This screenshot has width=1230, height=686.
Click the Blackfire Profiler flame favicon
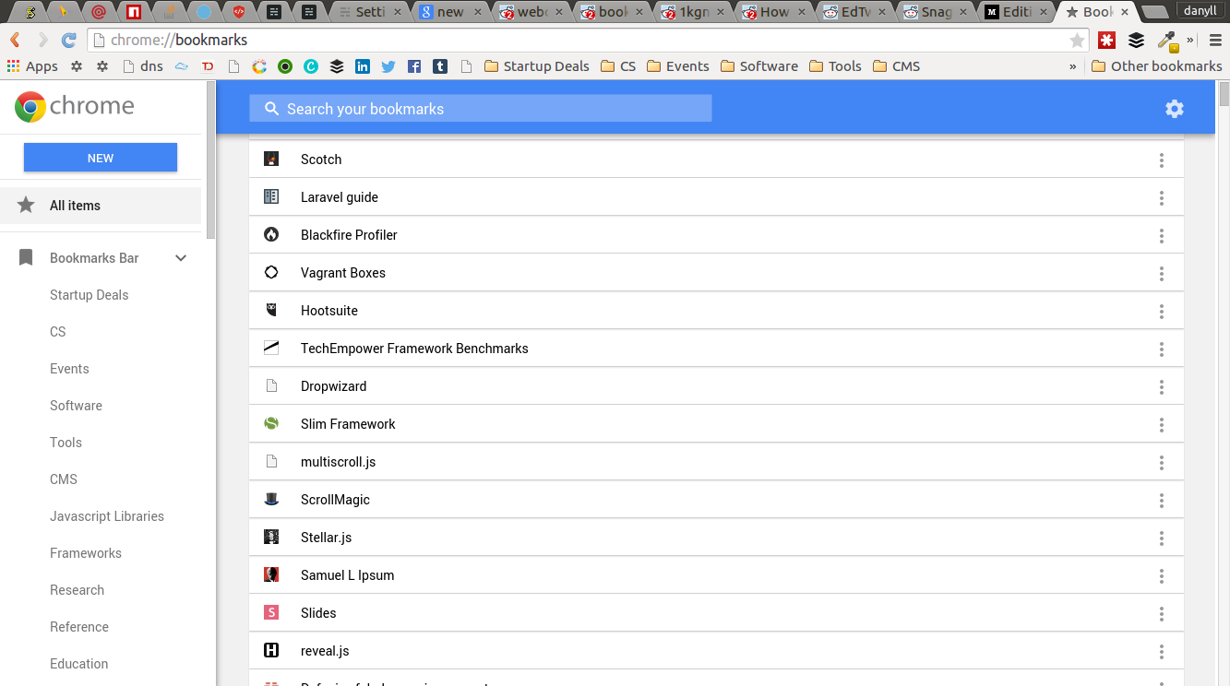click(x=271, y=234)
